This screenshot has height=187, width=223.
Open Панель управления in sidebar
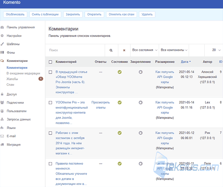(x=21, y=27)
